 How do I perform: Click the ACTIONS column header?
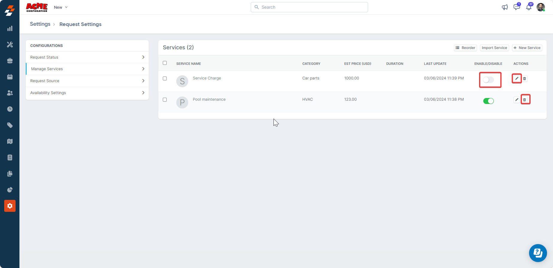(521, 64)
